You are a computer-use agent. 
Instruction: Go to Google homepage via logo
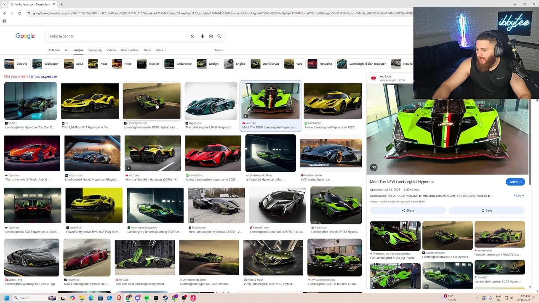coord(25,36)
